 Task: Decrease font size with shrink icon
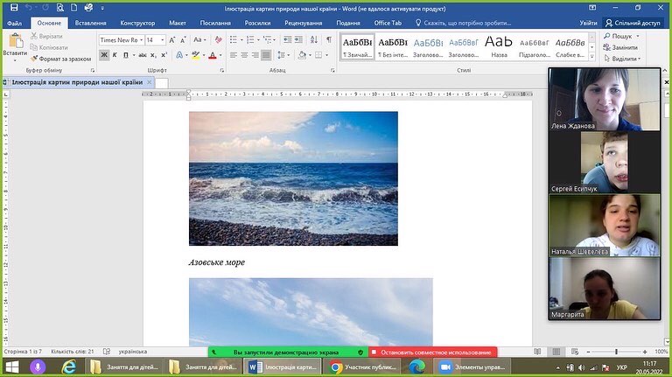(x=183, y=40)
